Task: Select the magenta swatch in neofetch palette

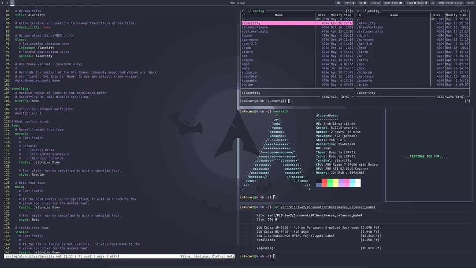Action: [x=346, y=182]
